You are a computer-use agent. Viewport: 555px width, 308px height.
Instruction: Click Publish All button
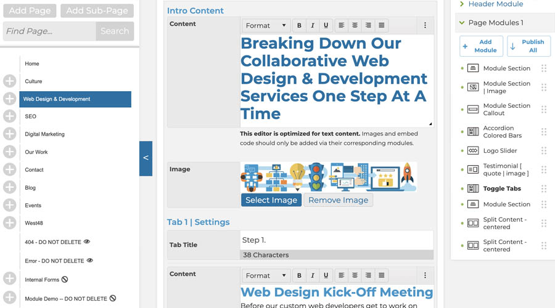coord(528,46)
